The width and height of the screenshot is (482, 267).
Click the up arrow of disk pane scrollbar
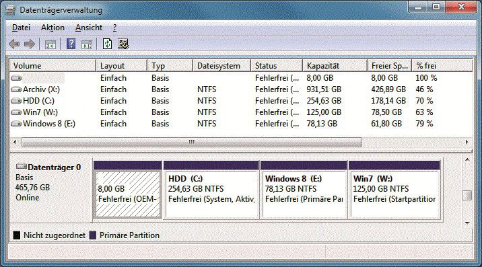(467, 160)
